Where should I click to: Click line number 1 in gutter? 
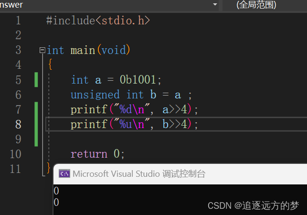18,21
